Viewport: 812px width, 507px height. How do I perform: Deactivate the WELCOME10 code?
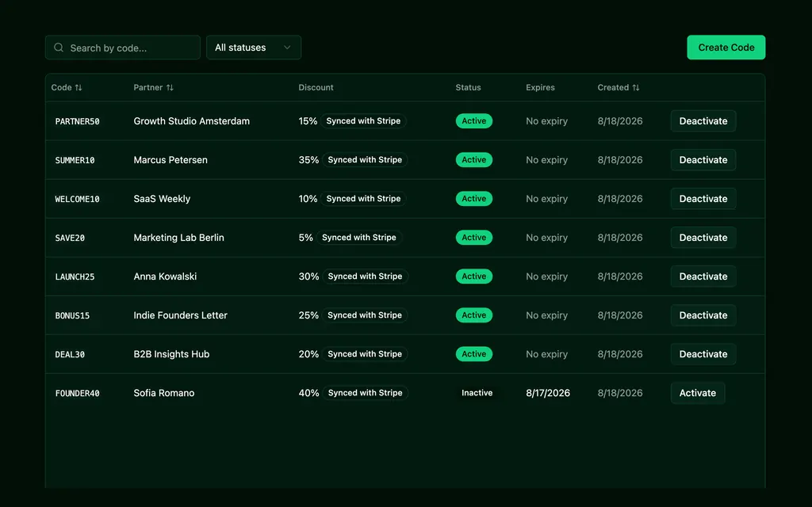point(703,199)
